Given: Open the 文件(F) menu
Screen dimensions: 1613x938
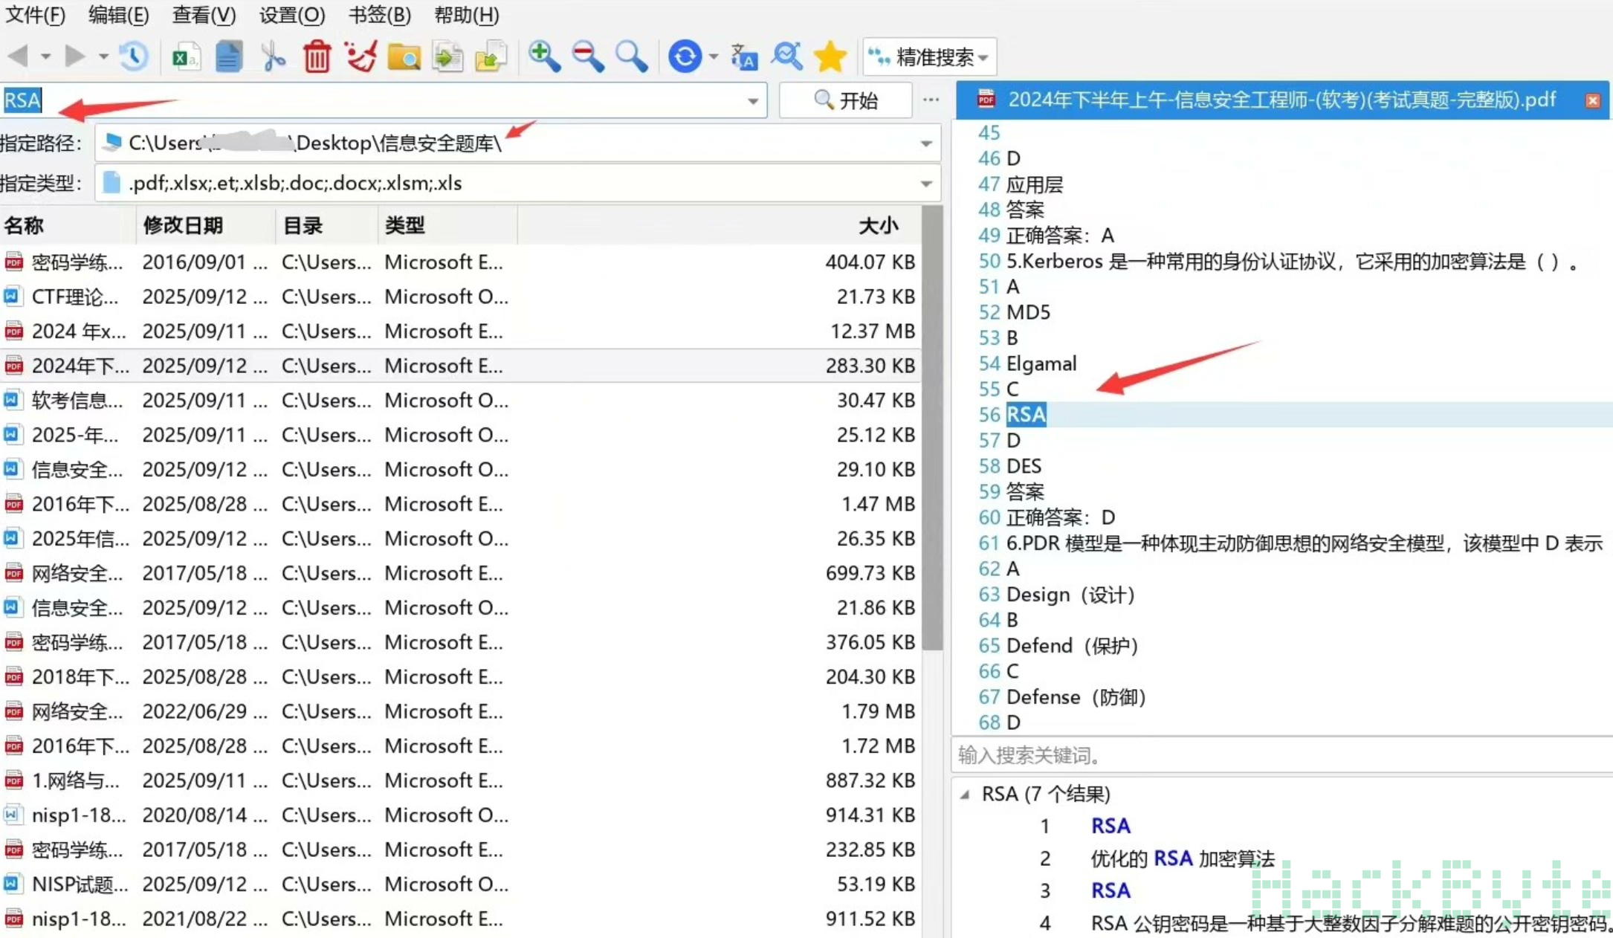Looking at the screenshot, I should point(34,15).
